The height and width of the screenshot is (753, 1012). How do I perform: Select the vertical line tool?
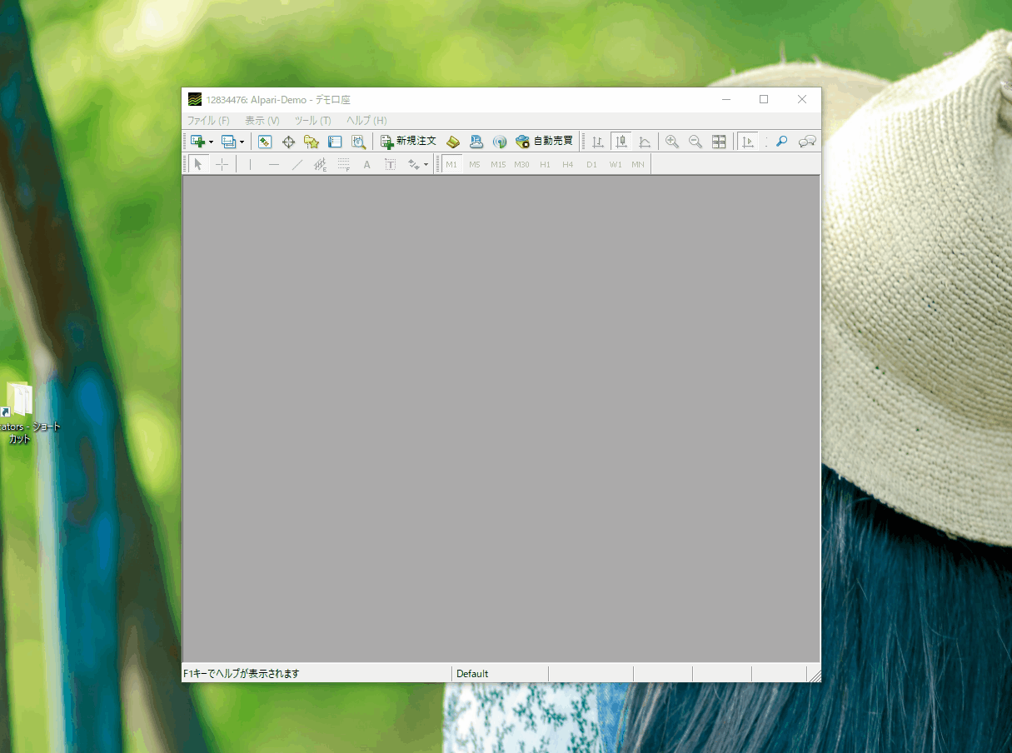tap(250, 164)
